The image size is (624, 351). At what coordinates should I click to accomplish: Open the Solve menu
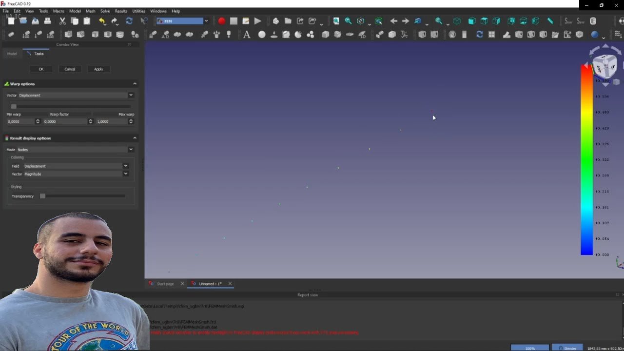[x=105, y=11]
